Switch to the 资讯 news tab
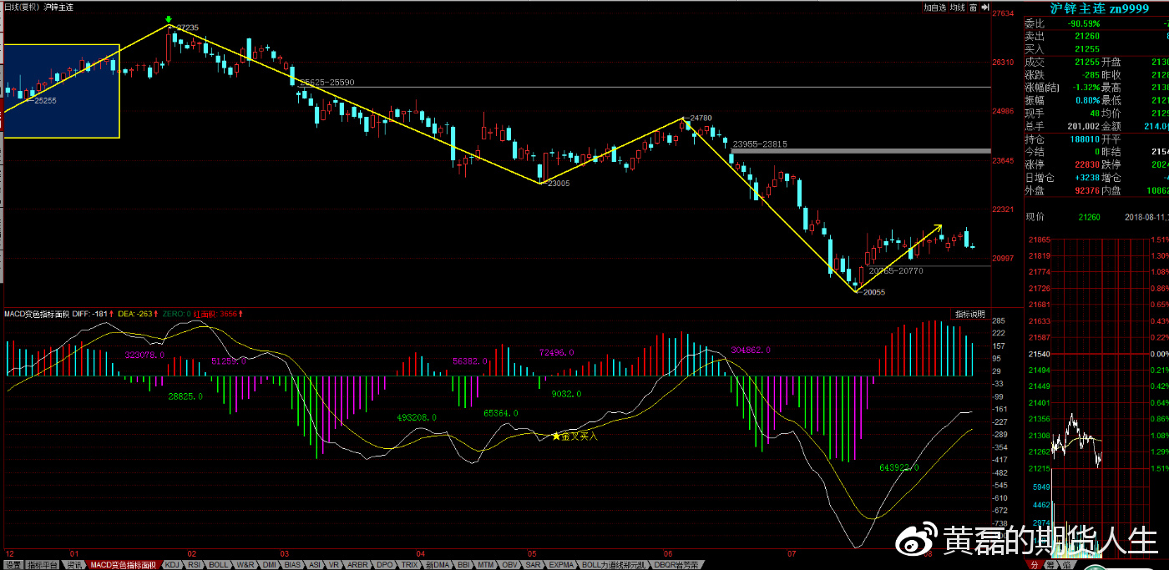 [x=74, y=565]
